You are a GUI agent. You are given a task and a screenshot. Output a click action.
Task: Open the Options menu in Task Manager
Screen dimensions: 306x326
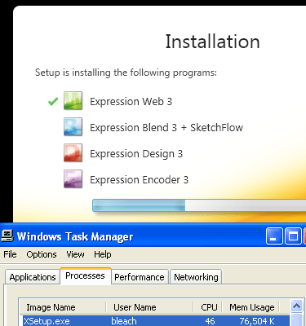[42, 254]
